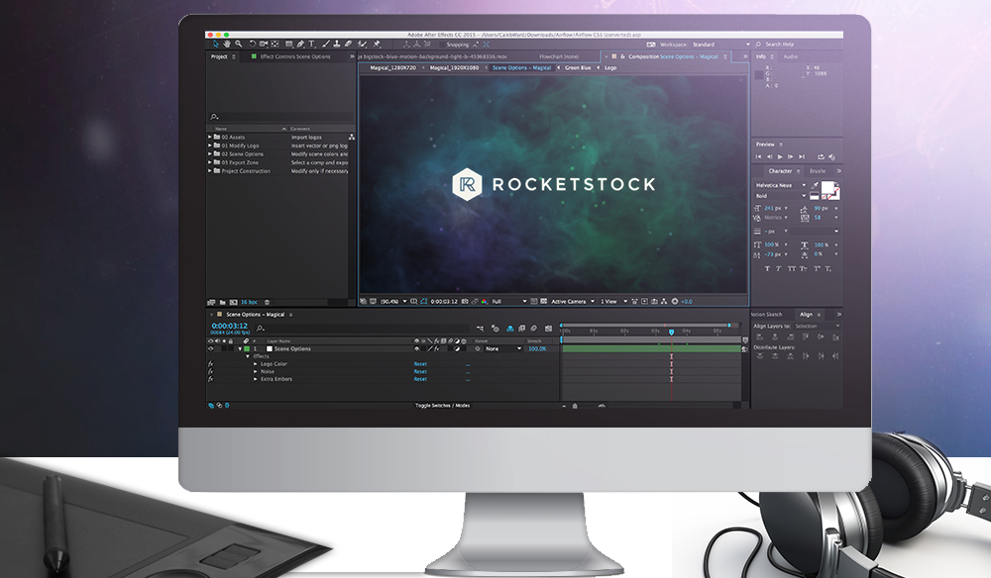Toggle visibility eye of Scene Options layer
This screenshot has height=578, width=991.
tap(210, 349)
